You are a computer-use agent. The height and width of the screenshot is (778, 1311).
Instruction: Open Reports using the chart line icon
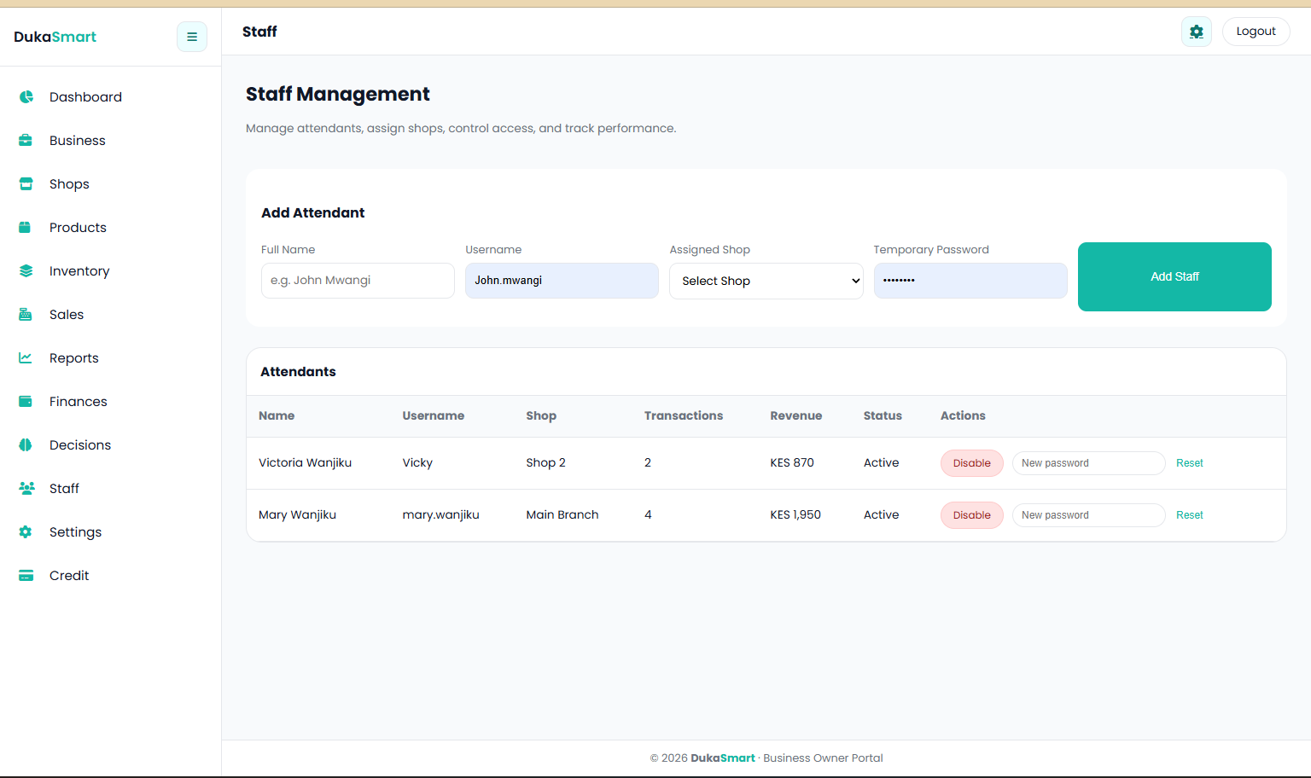(26, 358)
